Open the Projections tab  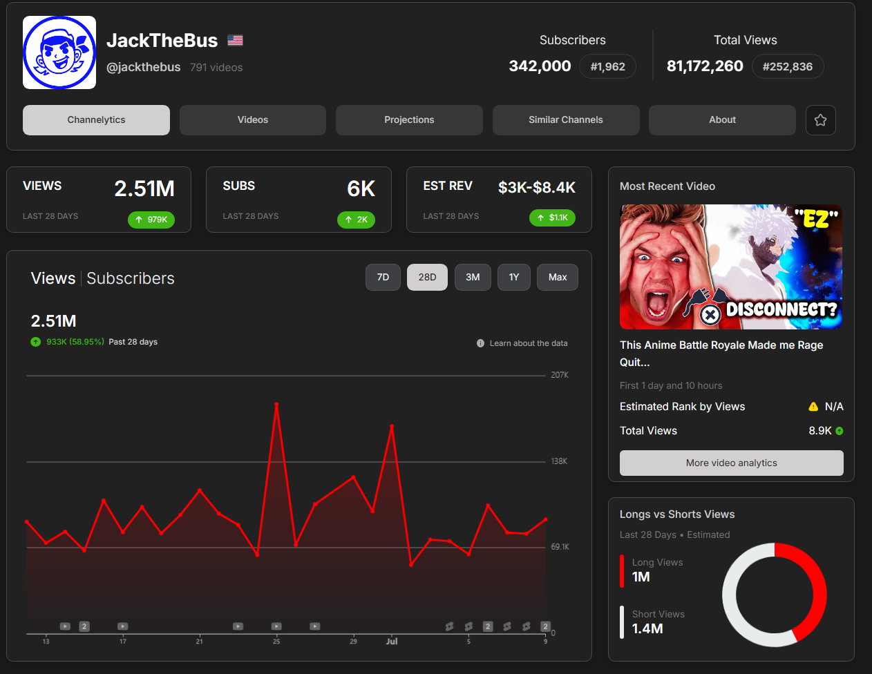pos(409,120)
